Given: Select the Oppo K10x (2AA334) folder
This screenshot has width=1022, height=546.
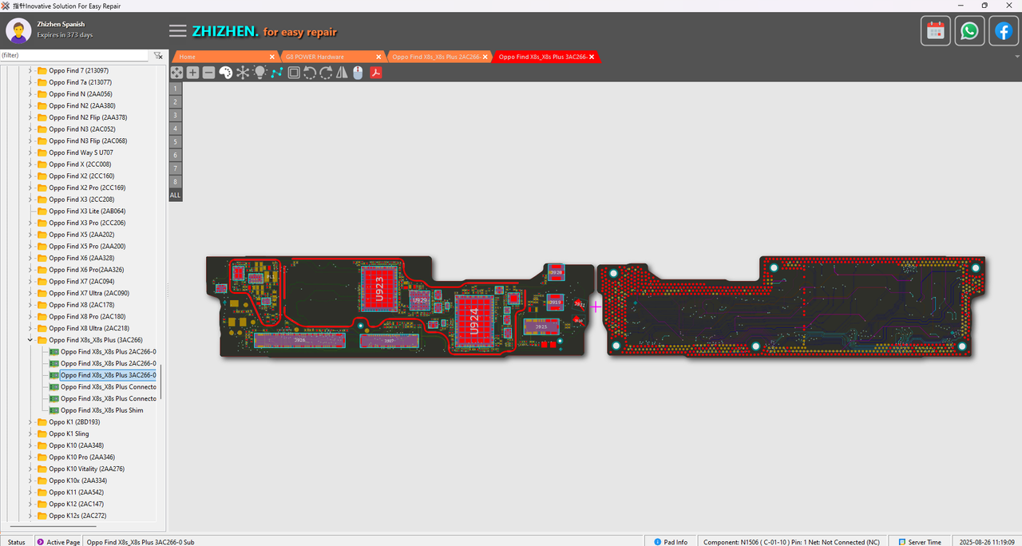Looking at the screenshot, I should tap(77, 481).
